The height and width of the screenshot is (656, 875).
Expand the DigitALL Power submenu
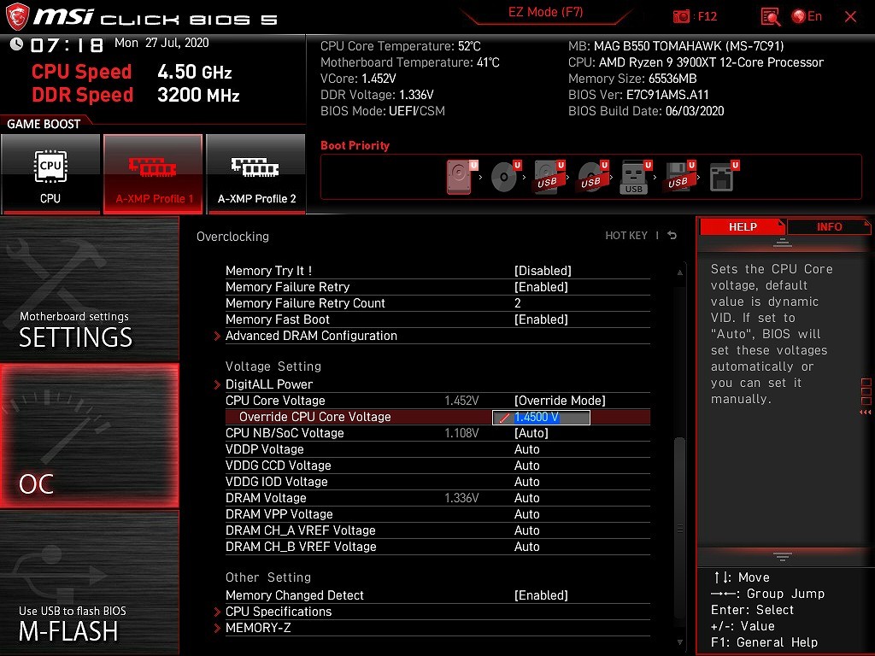pyautogui.click(x=269, y=384)
